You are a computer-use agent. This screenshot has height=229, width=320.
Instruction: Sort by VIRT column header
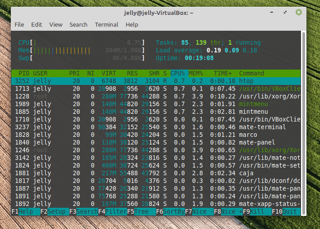[x=109, y=73]
